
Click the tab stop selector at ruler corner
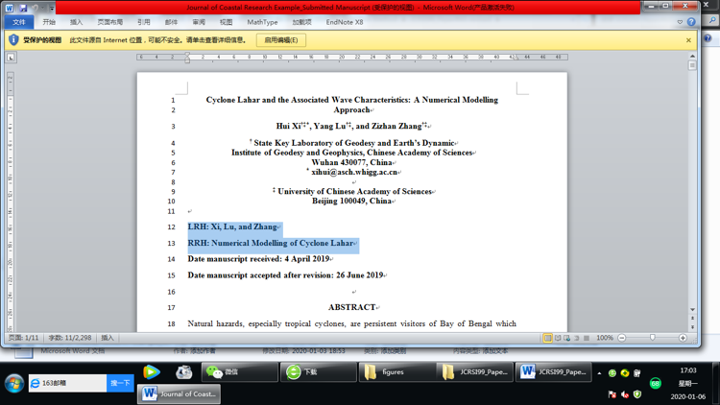(x=12, y=58)
